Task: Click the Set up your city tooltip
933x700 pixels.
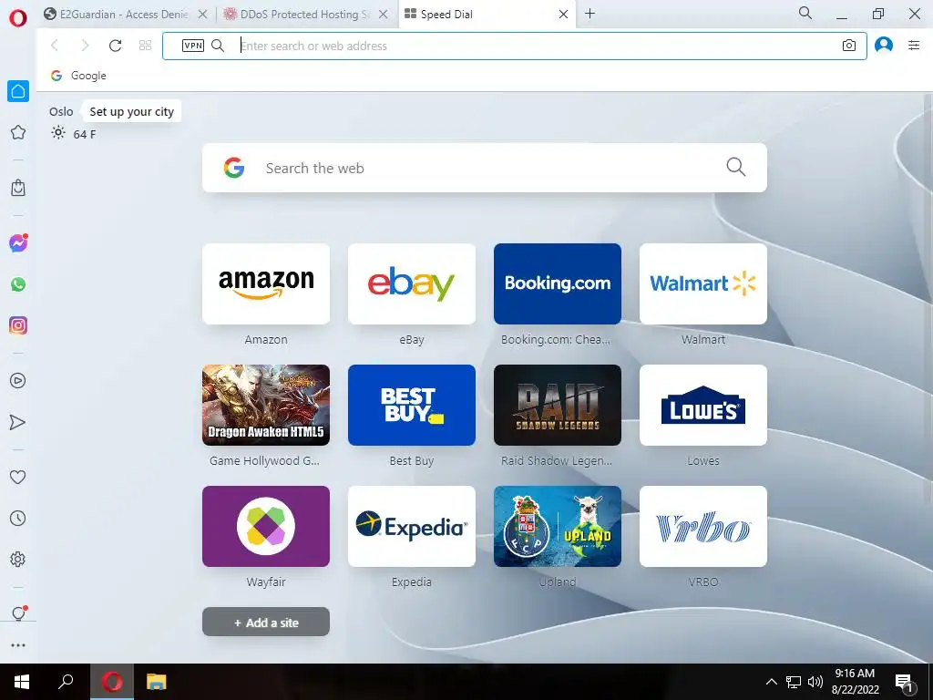Action: (x=131, y=112)
